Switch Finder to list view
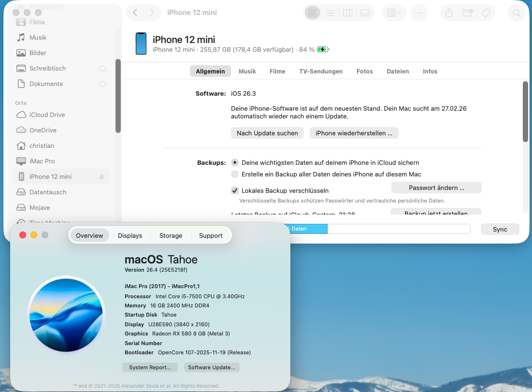The width and height of the screenshot is (532, 392). tap(330, 13)
